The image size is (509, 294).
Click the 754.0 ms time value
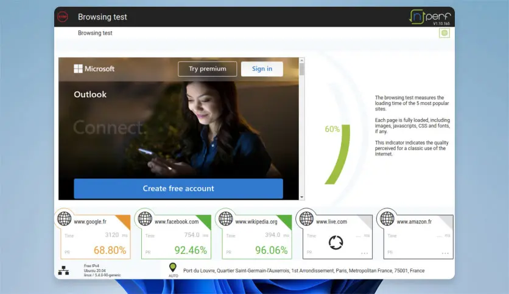tap(196, 235)
